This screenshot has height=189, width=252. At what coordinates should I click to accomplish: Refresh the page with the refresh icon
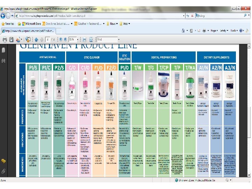[x=188, y=16]
